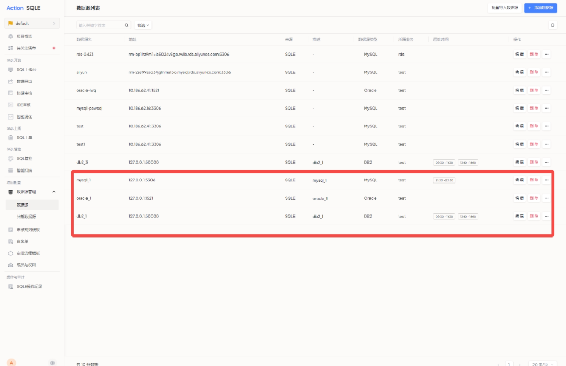The width and height of the screenshot is (566, 366).
Task: Open more actions for db2_1 row
Action: (547, 216)
